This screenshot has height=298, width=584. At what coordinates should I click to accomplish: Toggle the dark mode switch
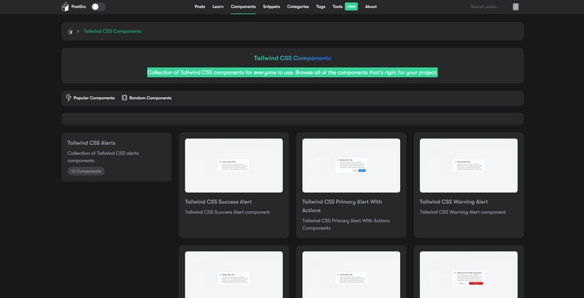[x=99, y=7]
